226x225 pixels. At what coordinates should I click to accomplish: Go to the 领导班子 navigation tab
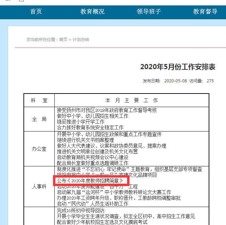(149, 12)
